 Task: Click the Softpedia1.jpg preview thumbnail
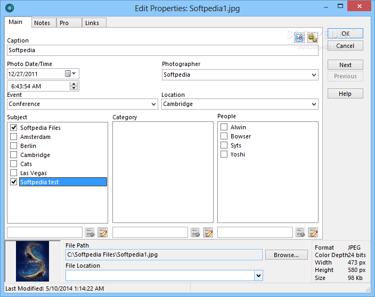[32, 261]
